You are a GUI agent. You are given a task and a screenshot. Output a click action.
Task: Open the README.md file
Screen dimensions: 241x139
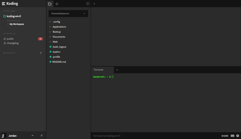point(59,62)
